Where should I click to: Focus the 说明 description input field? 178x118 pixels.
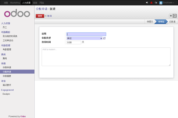(86, 34)
